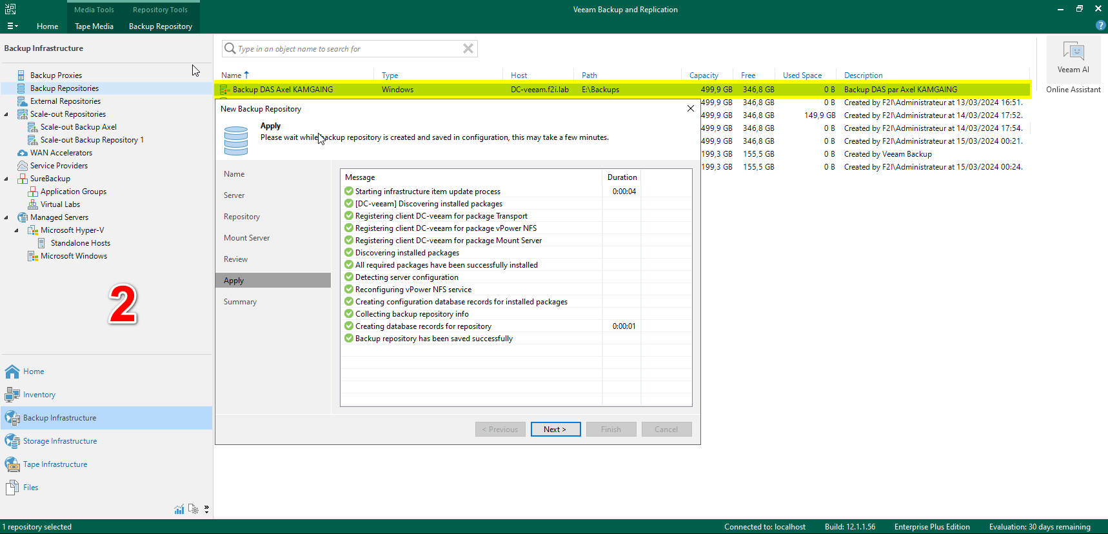The image size is (1108, 534).
Task: Click the Duration column header
Action: 622,177
